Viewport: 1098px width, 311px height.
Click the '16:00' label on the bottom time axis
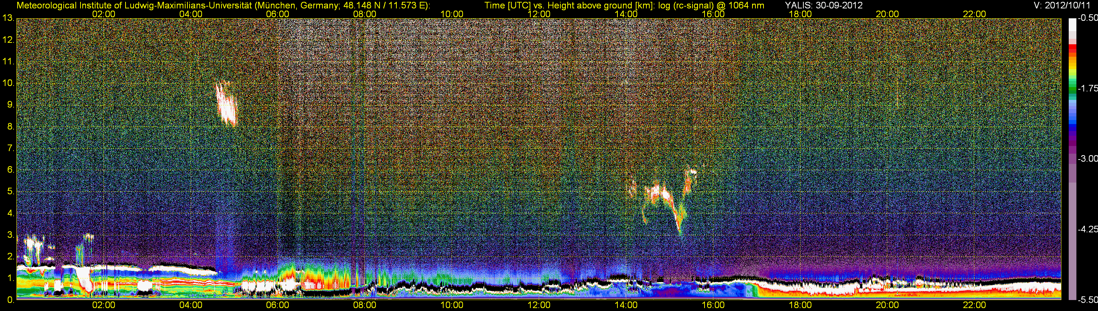point(713,305)
